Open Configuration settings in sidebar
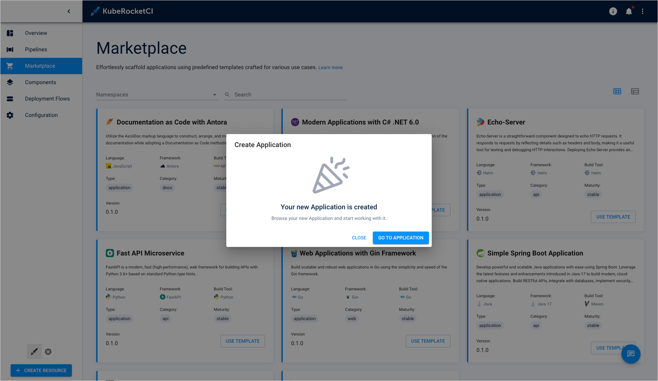Screen dimensions: 658x381 click(41, 115)
